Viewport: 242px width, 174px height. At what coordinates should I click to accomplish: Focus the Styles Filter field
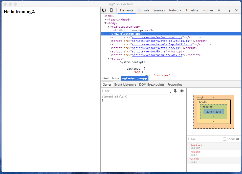pyautogui.click(x=133, y=91)
